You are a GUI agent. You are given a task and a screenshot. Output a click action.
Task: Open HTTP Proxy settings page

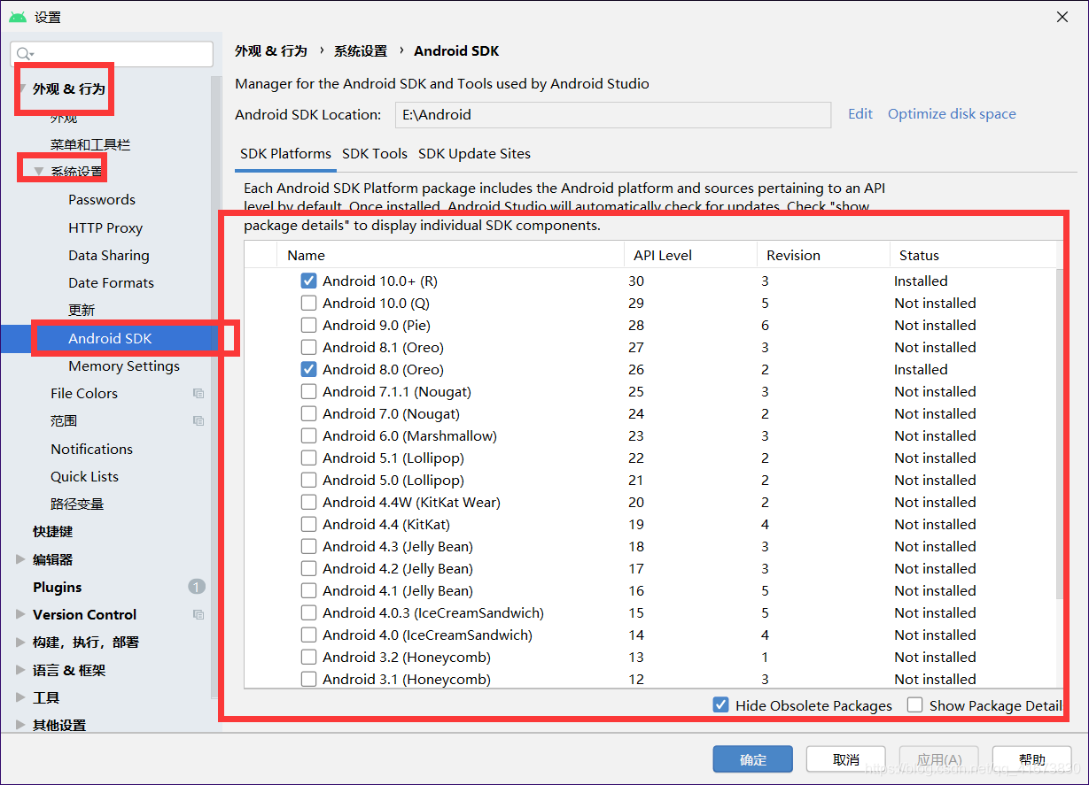click(x=105, y=228)
